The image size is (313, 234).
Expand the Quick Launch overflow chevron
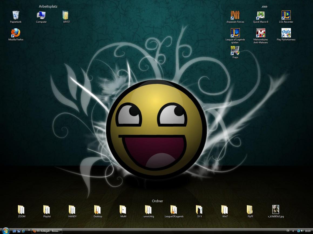[29, 230]
